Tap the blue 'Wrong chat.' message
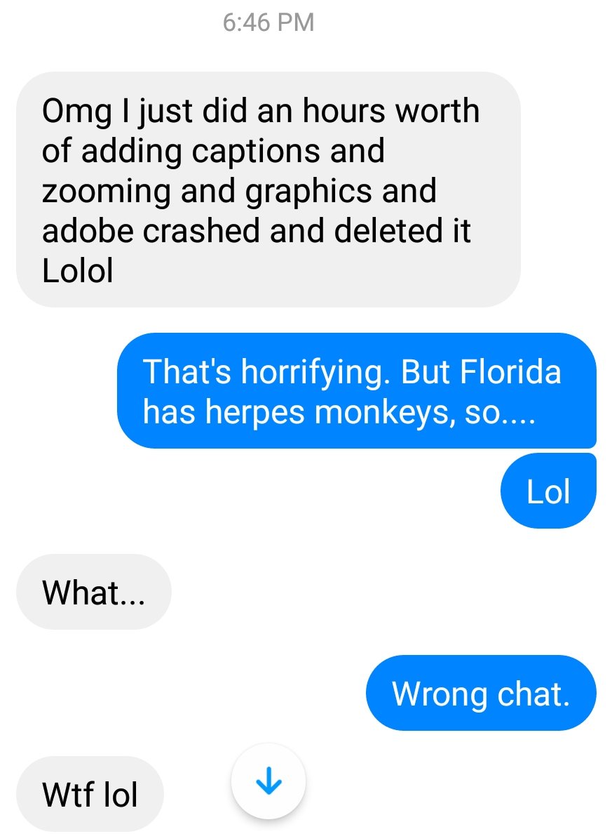612x834 pixels. (481, 692)
